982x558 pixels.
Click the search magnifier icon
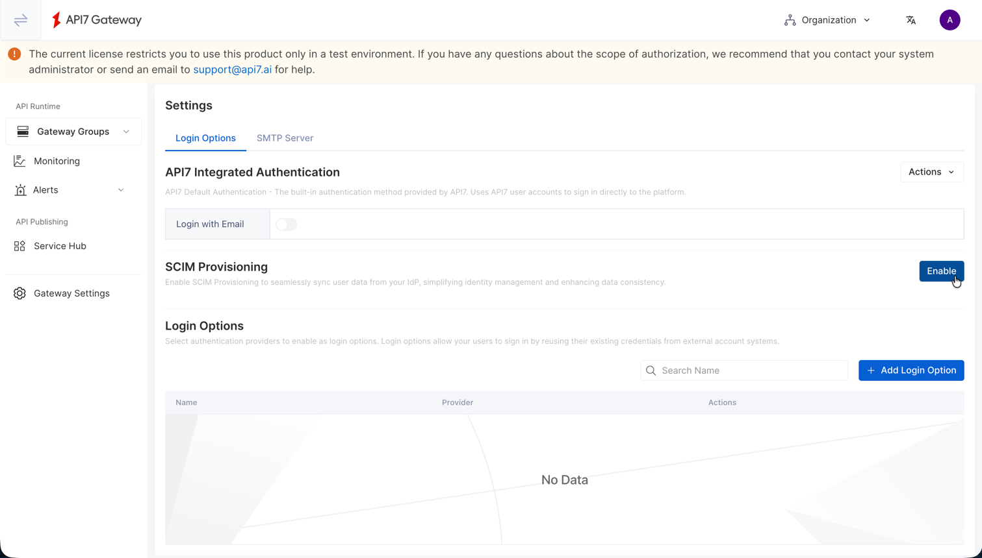click(x=651, y=370)
